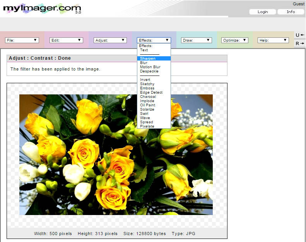Open the File dropdown menu
Screen dimensions: 306x242
22,40
